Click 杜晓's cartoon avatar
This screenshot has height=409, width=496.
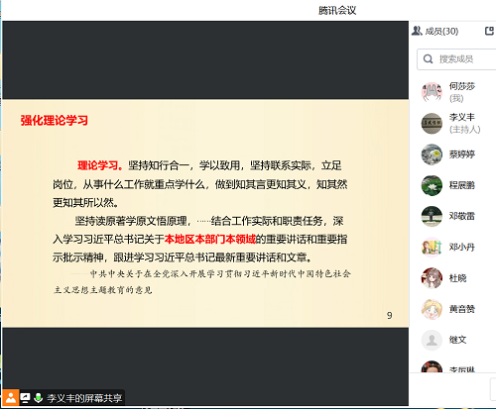pyautogui.click(x=432, y=278)
